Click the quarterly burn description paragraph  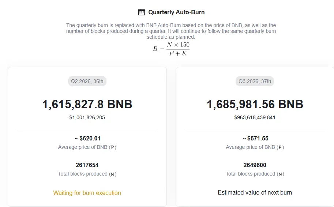pos(171,31)
